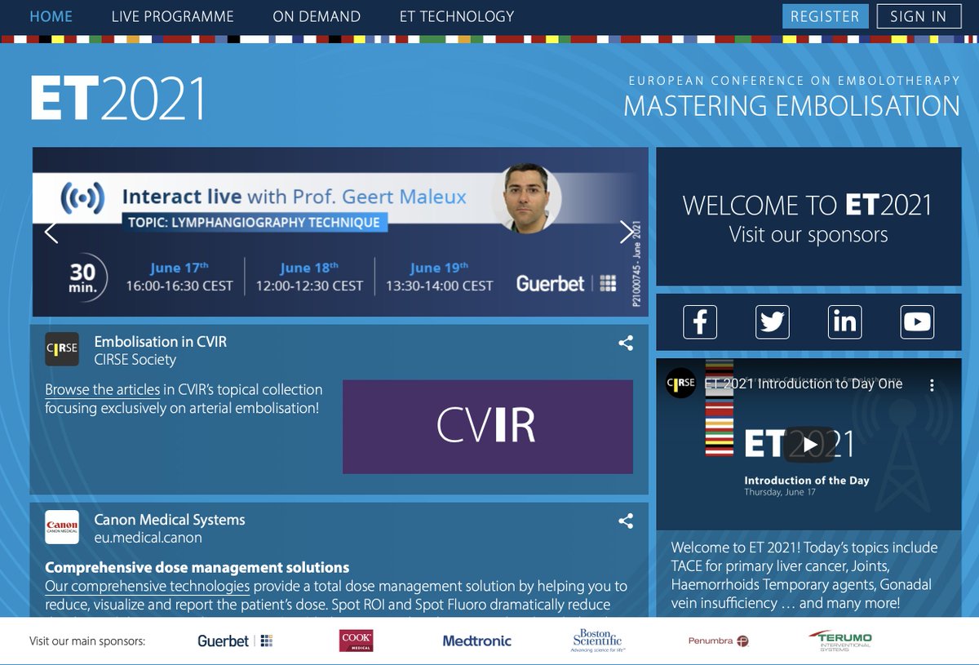Open the ET TECHNOLOGY menu item
This screenshot has height=665, width=979.
pyautogui.click(x=457, y=16)
